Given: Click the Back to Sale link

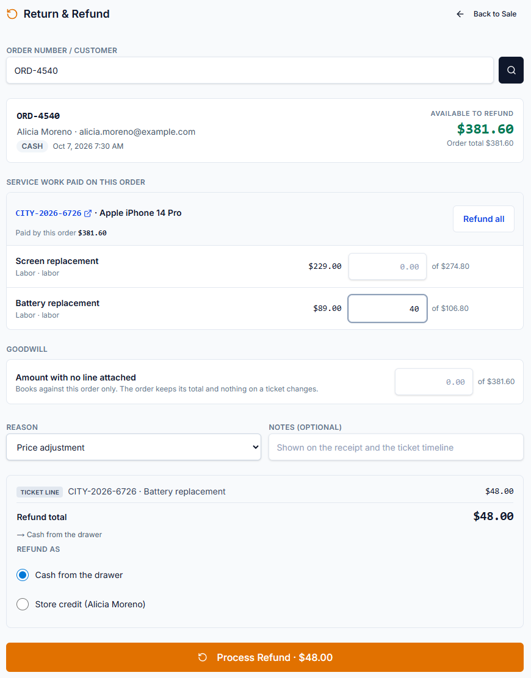Looking at the screenshot, I should point(494,14).
